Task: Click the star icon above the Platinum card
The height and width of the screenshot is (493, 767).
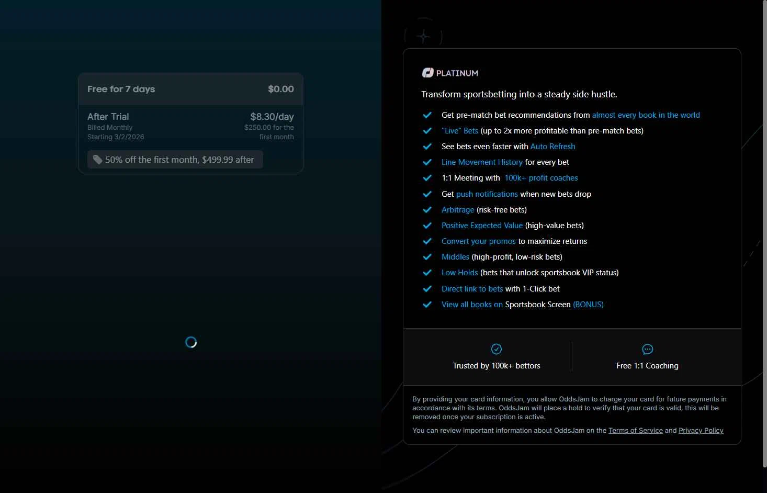Action: pyautogui.click(x=423, y=37)
